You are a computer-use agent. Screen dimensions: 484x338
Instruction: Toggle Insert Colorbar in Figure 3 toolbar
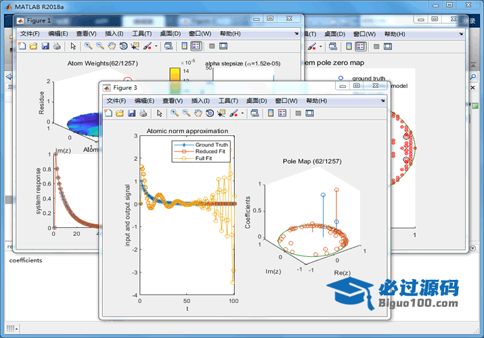[270, 114]
